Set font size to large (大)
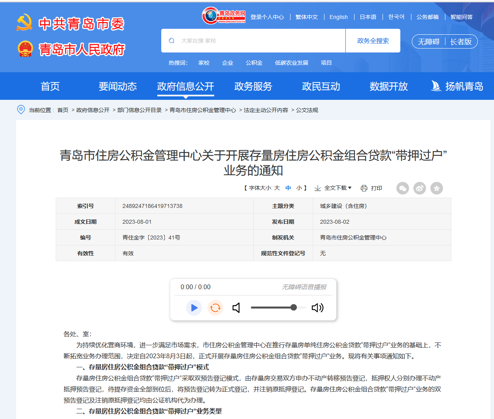This screenshot has width=494, height=419. click(277, 188)
